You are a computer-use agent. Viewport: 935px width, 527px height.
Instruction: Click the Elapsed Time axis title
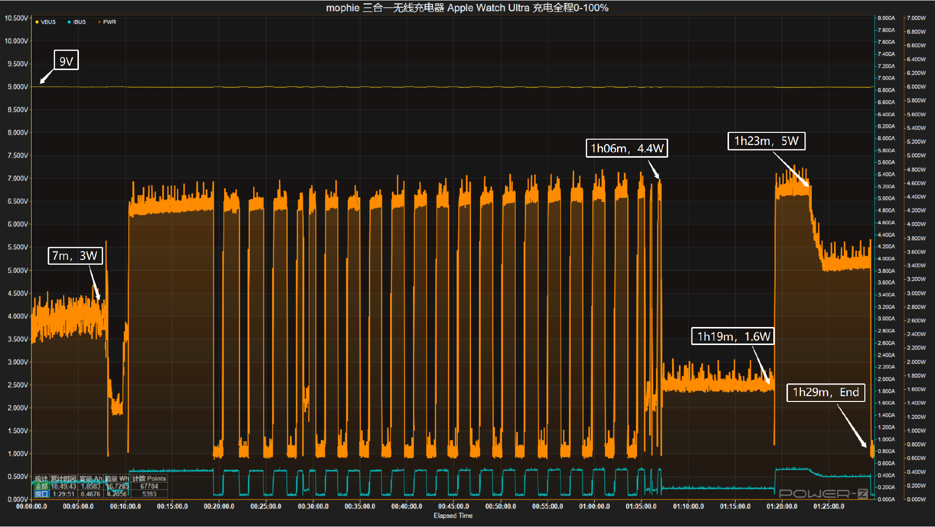point(453,515)
